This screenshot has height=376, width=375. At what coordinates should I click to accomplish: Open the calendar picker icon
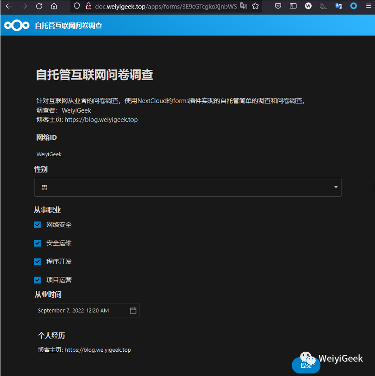point(133,310)
